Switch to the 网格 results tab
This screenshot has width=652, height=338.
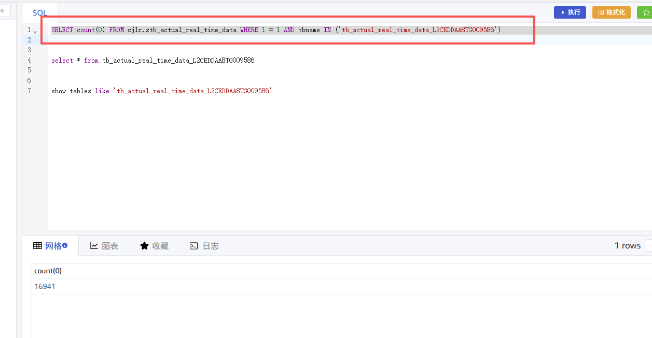50,246
